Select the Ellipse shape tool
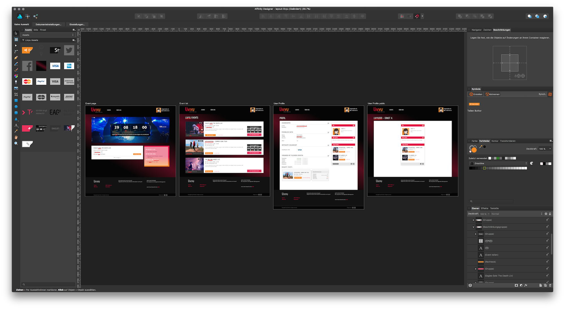The width and height of the screenshot is (565, 309). 16,107
